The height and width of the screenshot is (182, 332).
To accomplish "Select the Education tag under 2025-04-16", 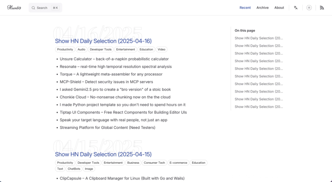I will pyautogui.click(x=146, y=49).
